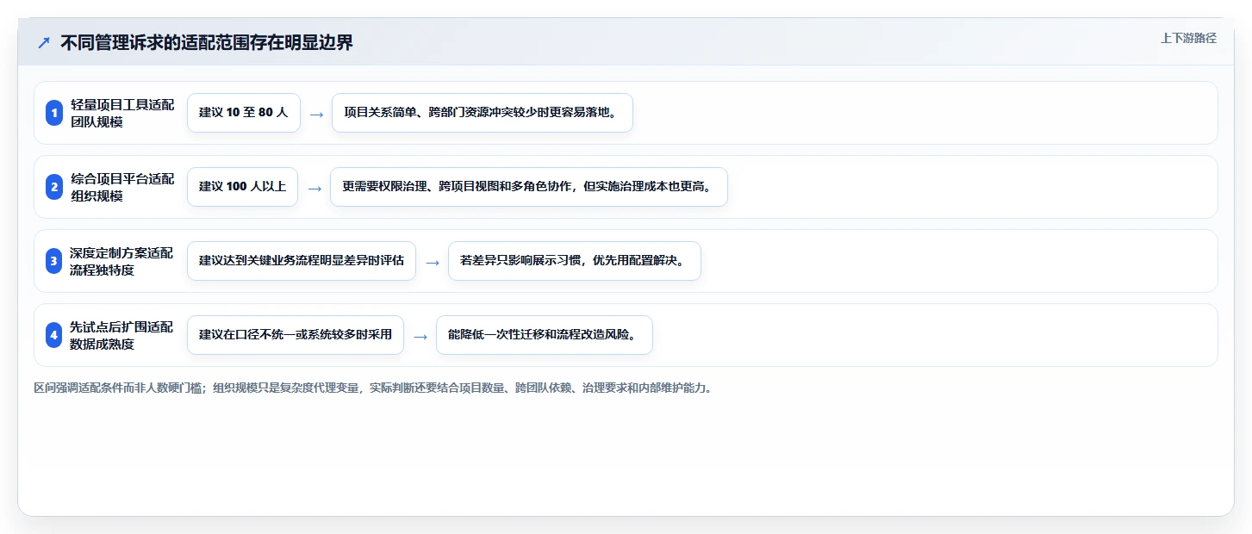Click the trend arrow icon beside the title
The height and width of the screenshot is (534, 1252).
[x=44, y=43]
